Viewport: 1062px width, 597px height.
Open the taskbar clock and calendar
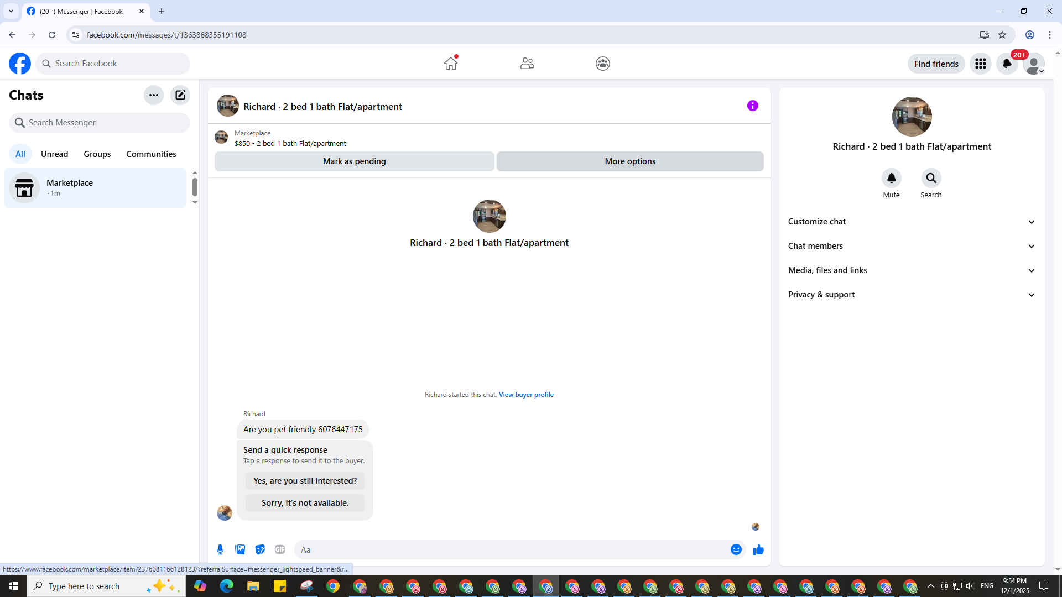[x=1015, y=586]
